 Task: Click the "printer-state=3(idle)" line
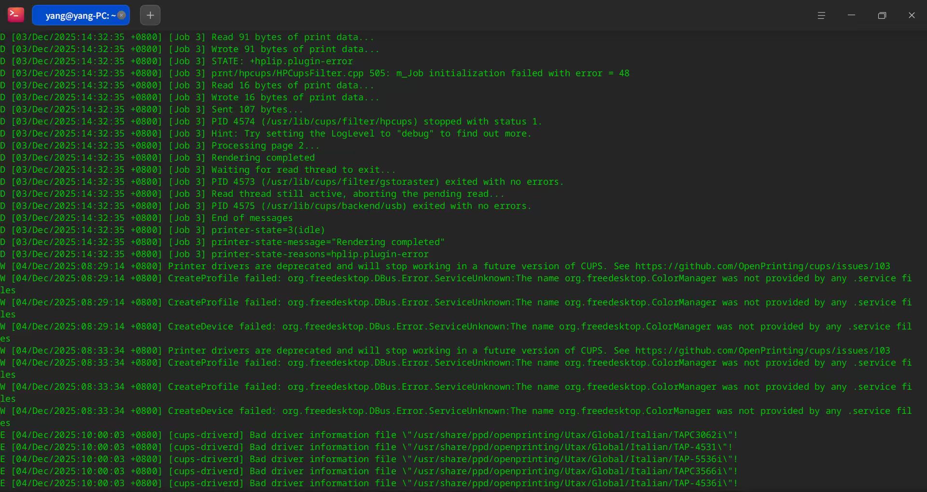pos(163,230)
